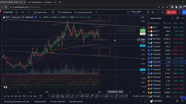The width and height of the screenshot is (186, 104).
Task: Set chart range to YTD
Action: (x=24, y=96)
